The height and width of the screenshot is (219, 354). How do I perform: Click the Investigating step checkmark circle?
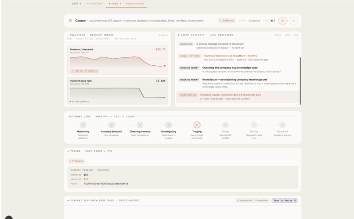click(168, 125)
